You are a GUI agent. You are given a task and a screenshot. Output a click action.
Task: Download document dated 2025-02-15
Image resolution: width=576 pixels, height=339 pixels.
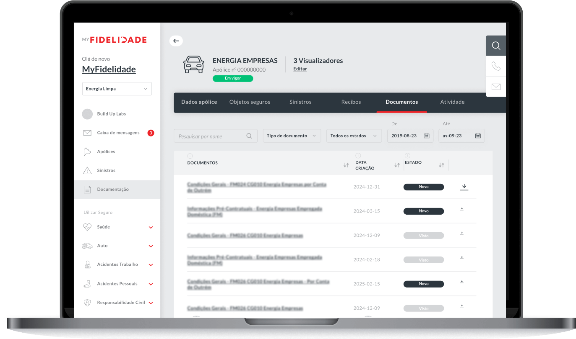(x=462, y=282)
